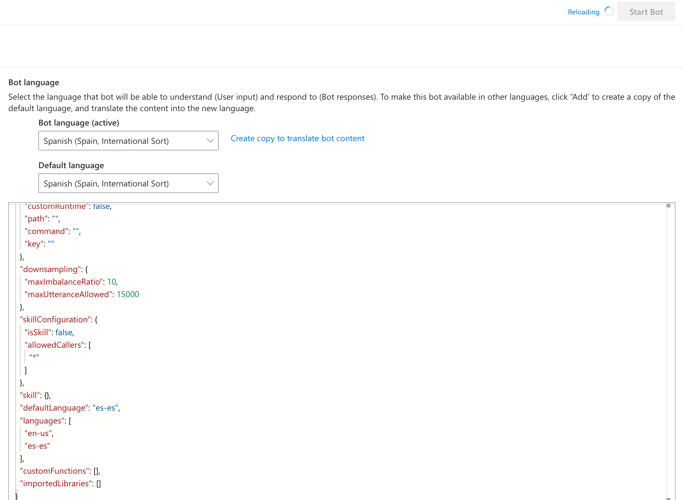The height and width of the screenshot is (500, 683).
Task: Click the JSON editor scrollbar thumb
Action: (669, 205)
